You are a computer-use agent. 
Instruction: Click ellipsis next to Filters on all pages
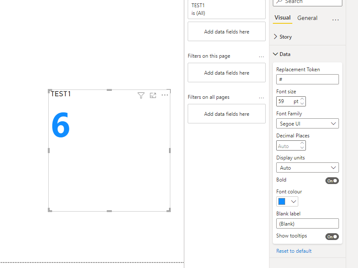tap(261, 98)
